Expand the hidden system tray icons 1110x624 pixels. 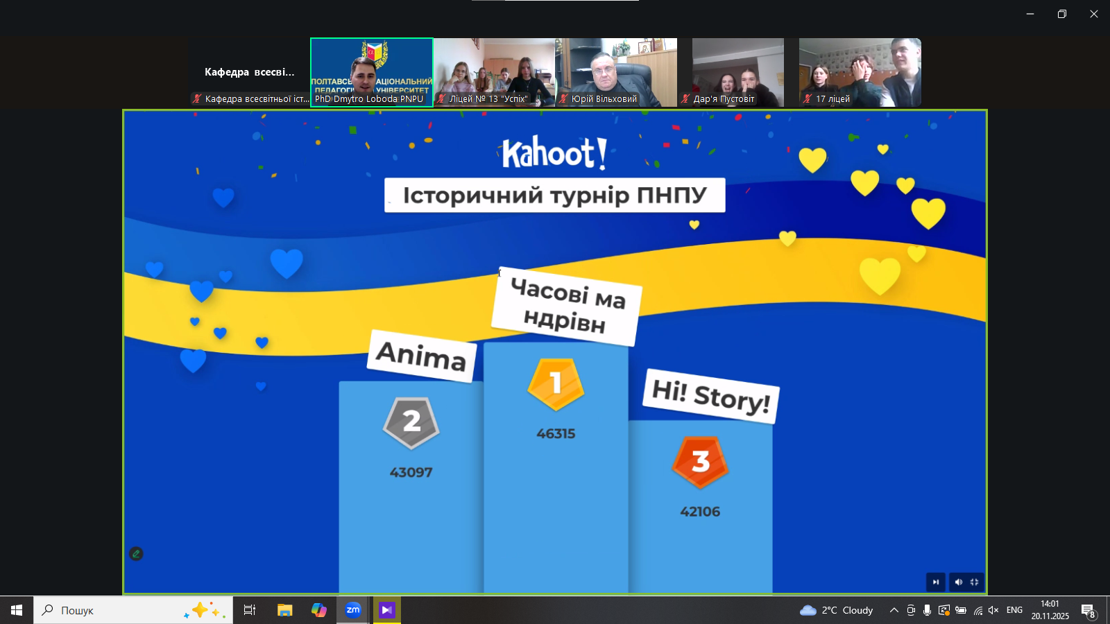pos(894,610)
